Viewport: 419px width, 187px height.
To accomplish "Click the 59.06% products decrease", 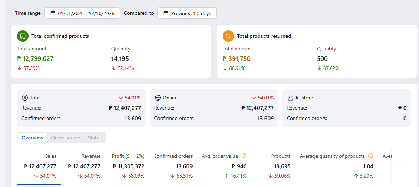I will point(279,176).
